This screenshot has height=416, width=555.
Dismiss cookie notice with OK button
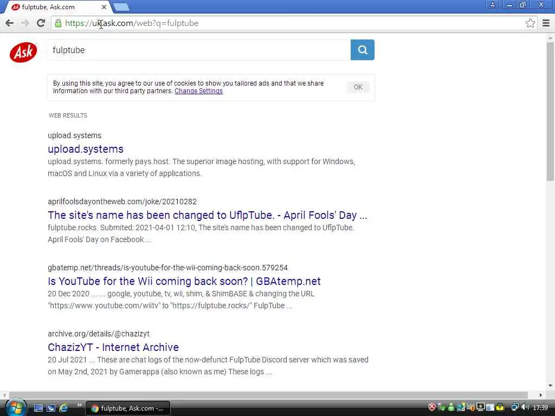[358, 87]
